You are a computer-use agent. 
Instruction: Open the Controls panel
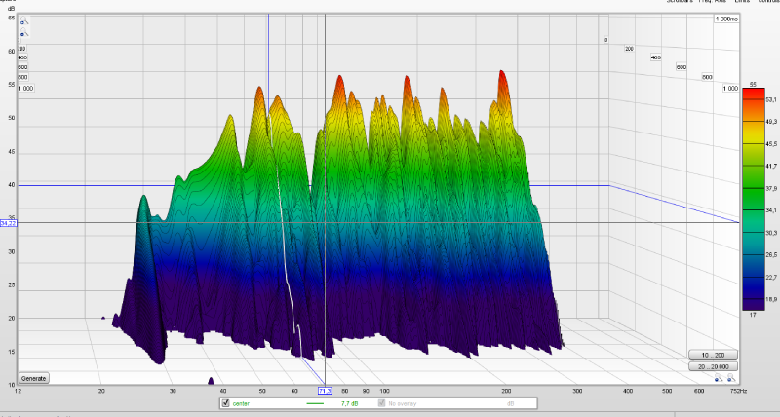772,3
